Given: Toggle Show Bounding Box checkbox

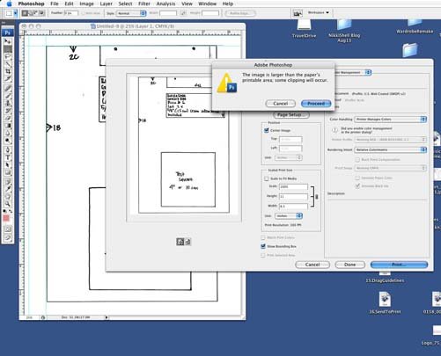Looking at the screenshot, I should 263,246.
